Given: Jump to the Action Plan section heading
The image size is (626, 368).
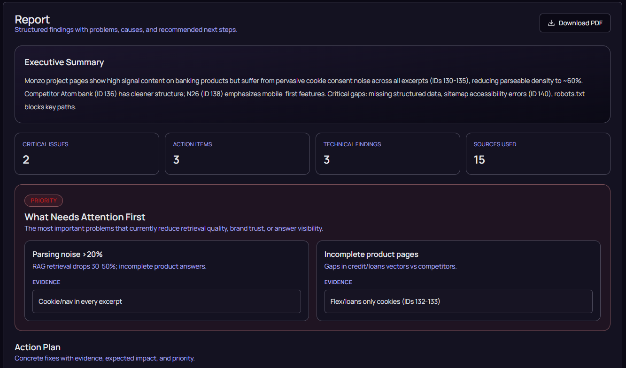Looking at the screenshot, I should click(38, 347).
